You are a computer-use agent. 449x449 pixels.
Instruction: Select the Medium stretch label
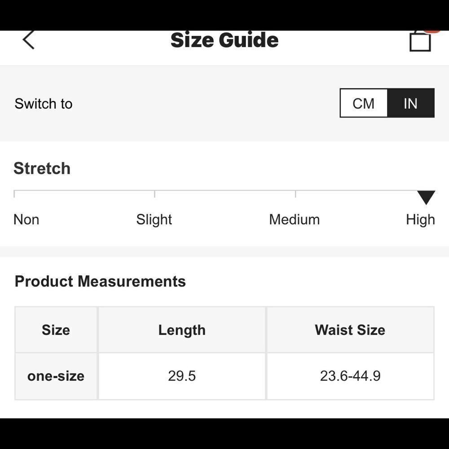295,220
